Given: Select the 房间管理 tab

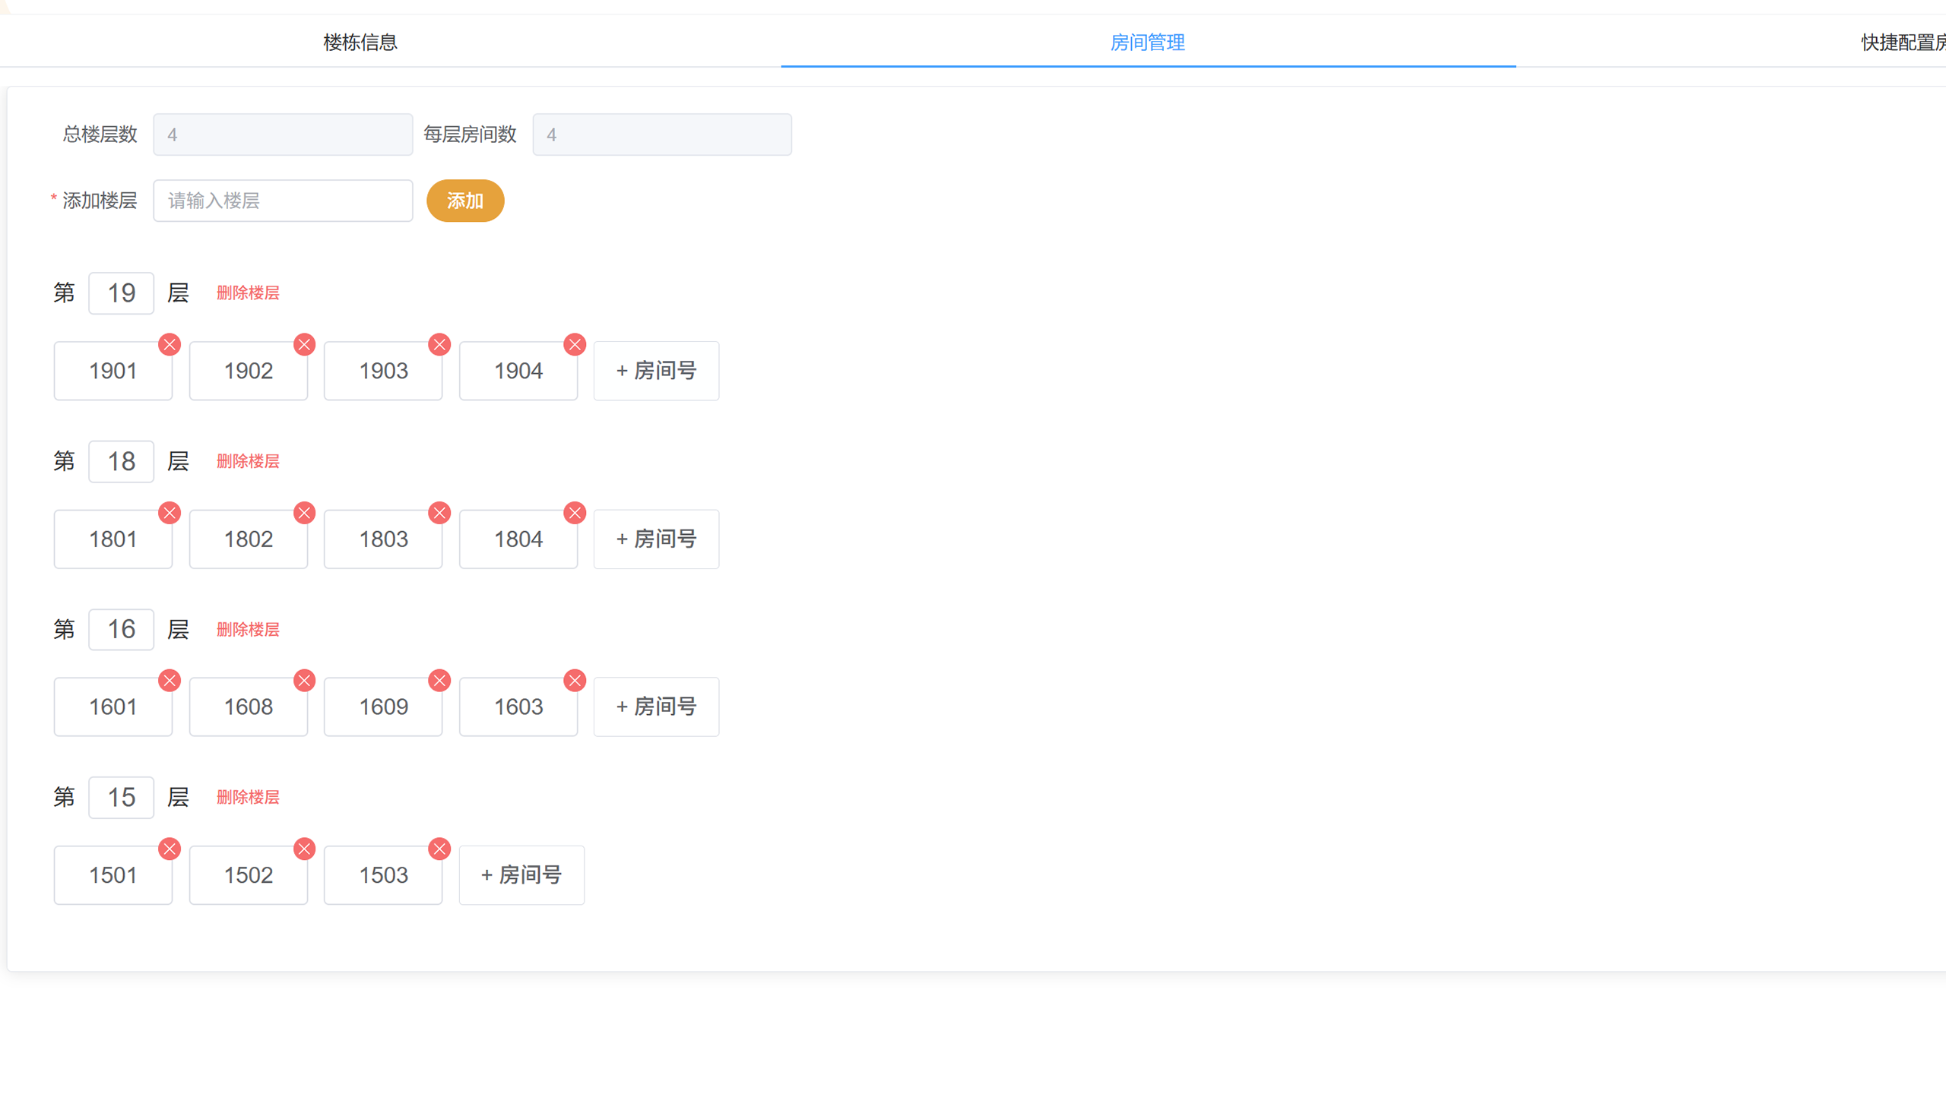Looking at the screenshot, I should (1147, 43).
